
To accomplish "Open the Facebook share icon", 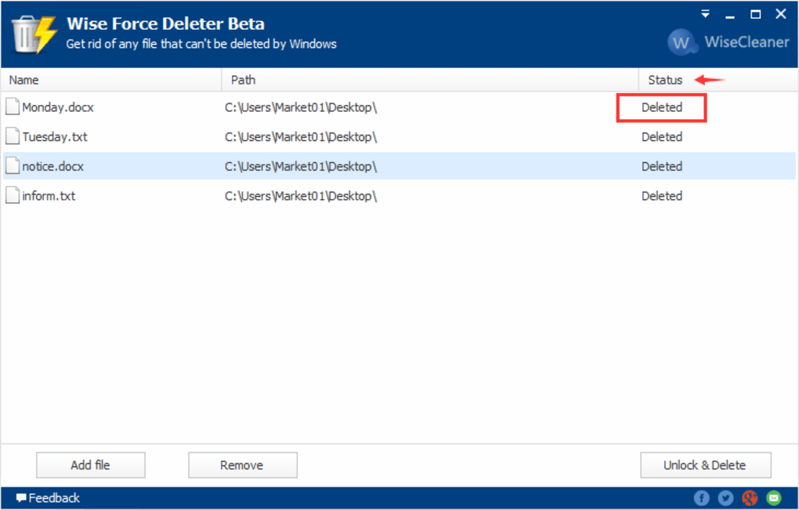I will tap(702, 498).
